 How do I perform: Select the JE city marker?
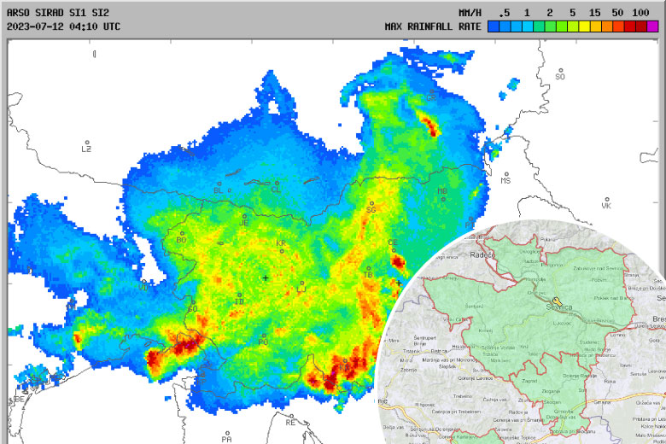click(x=245, y=216)
